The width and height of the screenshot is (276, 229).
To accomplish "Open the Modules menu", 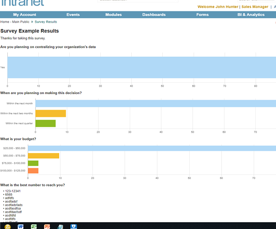I will (113, 15).
